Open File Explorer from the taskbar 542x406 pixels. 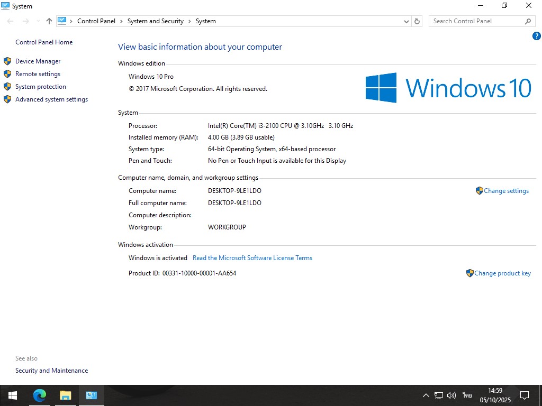[65, 395]
